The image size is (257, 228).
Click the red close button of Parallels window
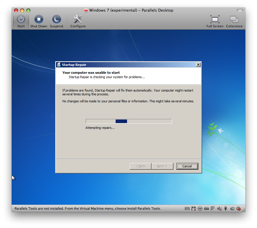coord(16,10)
